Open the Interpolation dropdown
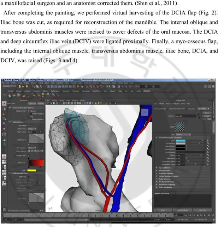 tap(32, 148)
